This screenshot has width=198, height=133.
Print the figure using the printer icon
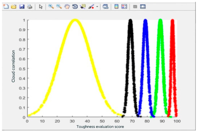point(30,6)
